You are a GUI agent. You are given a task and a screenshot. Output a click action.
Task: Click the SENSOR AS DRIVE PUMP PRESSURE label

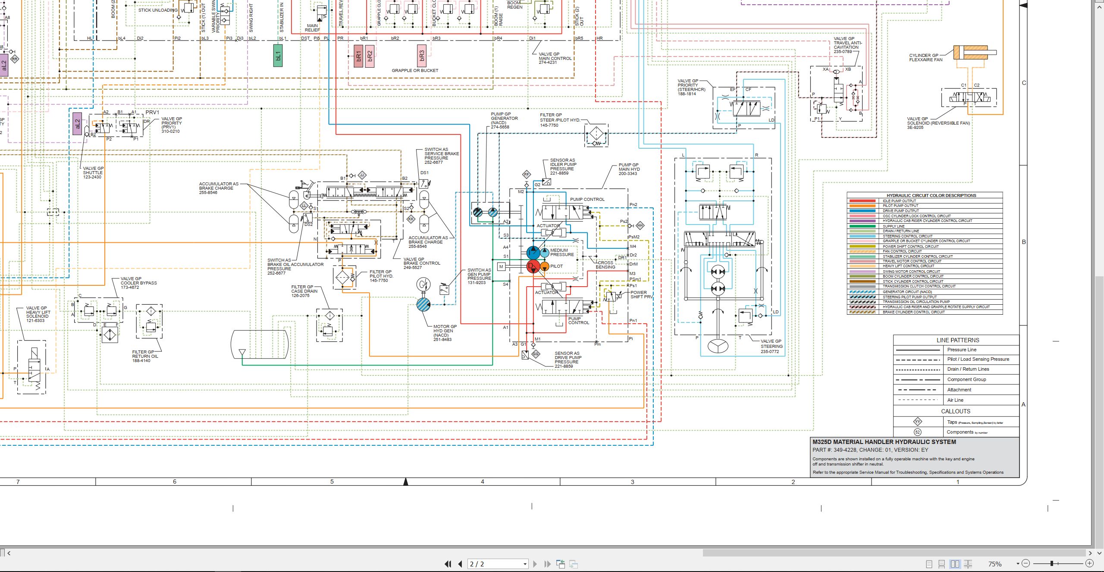[568, 359]
